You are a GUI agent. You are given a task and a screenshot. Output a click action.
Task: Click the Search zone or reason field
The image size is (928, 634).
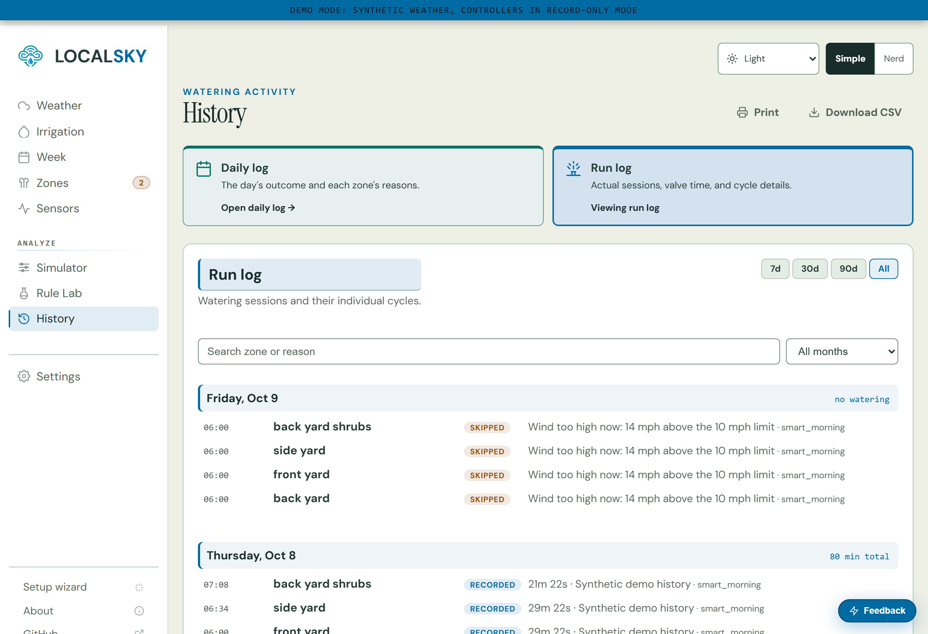(489, 351)
